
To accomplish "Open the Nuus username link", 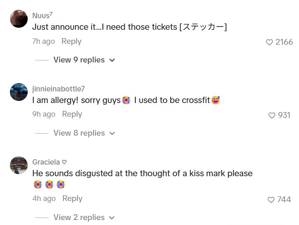I will coord(42,15).
